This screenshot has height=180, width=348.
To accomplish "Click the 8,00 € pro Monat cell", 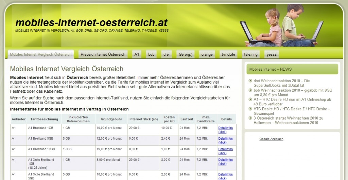I will (111, 164).
